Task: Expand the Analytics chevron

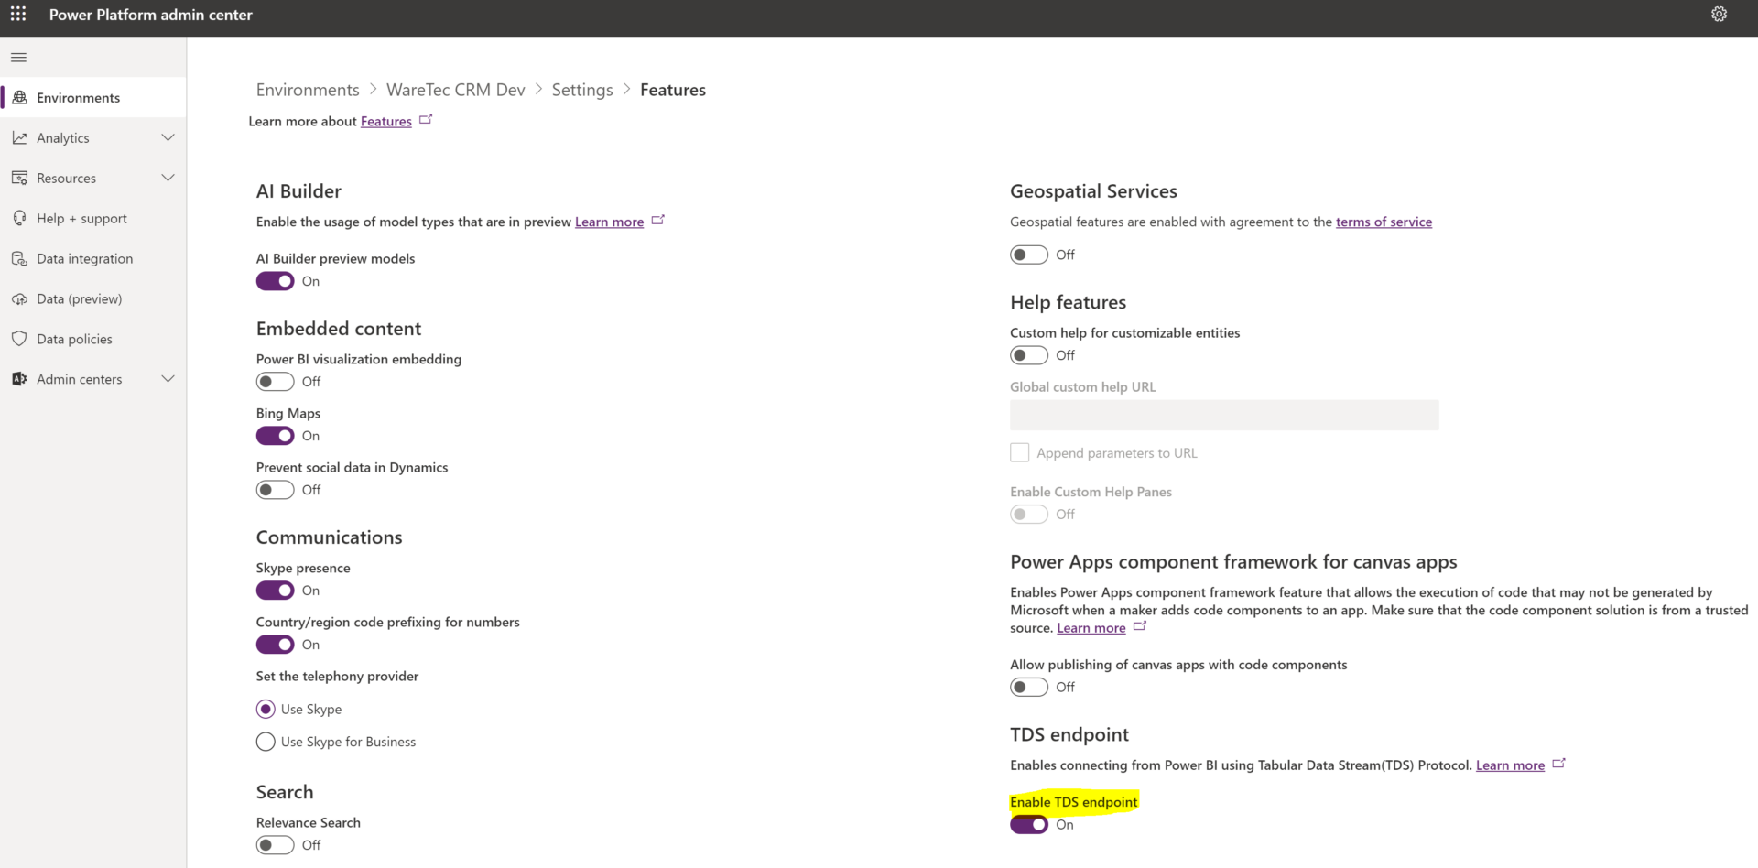Action: click(x=168, y=137)
